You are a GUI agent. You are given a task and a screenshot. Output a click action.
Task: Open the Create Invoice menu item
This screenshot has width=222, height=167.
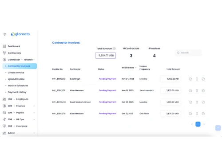16,73
